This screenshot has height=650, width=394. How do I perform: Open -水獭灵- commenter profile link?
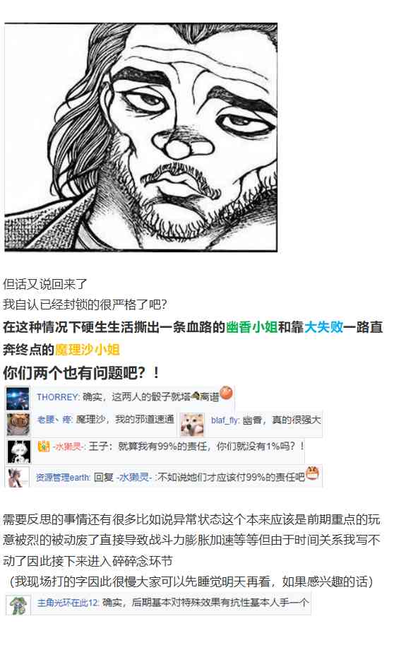pos(68,447)
